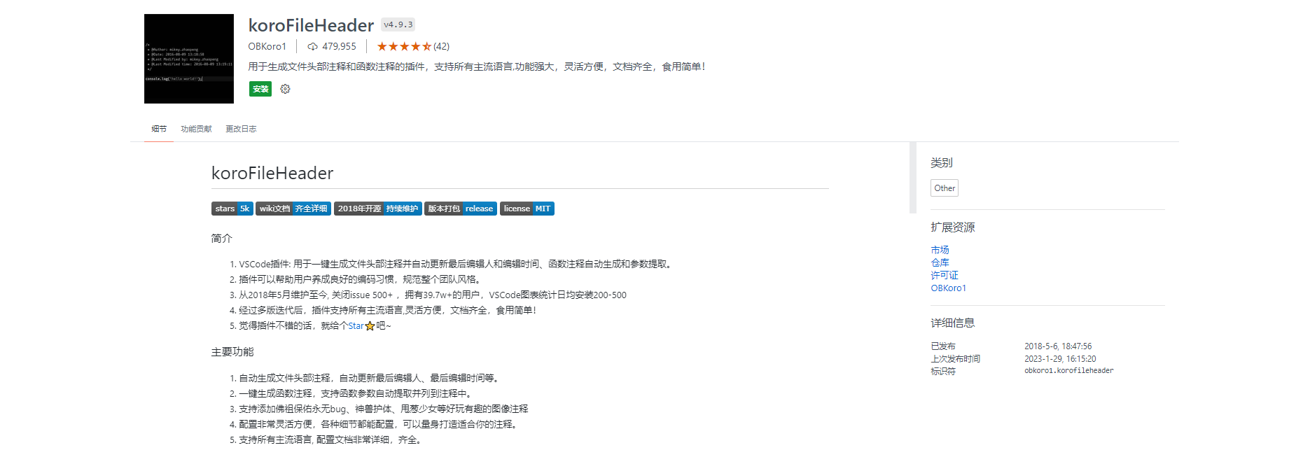Switch to the 更改日志 tab

[x=241, y=129]
